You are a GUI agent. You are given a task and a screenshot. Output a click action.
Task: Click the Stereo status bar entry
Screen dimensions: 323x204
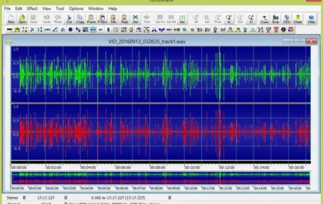[x=12, y=198]
